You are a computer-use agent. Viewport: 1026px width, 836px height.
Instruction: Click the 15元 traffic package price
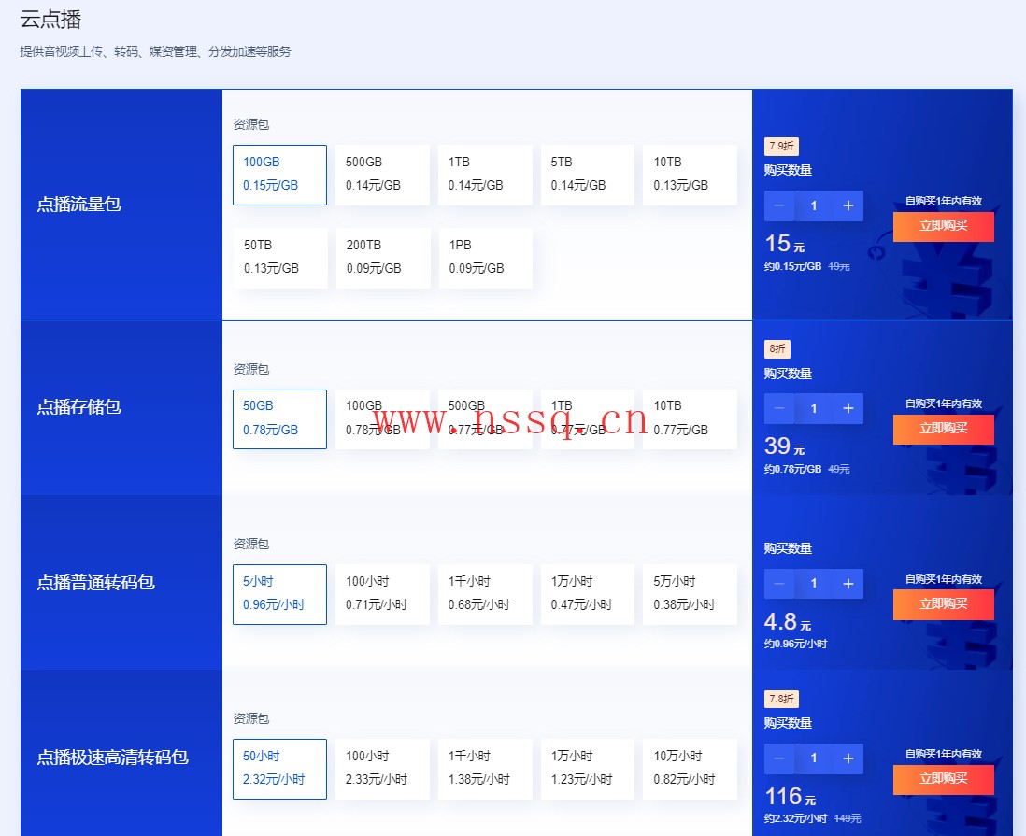[785, 244]
